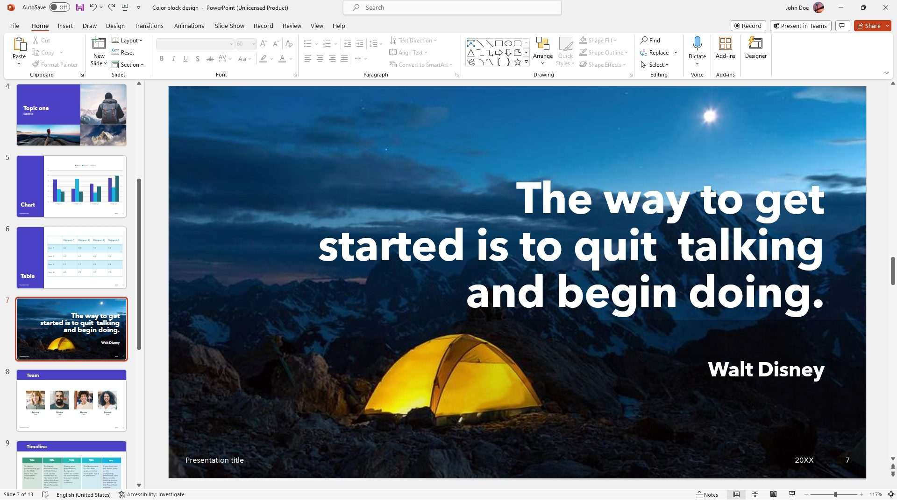Toggle Bold formatting
The image size is (897, 500).
pyautogui.click(x=162, y=59)
